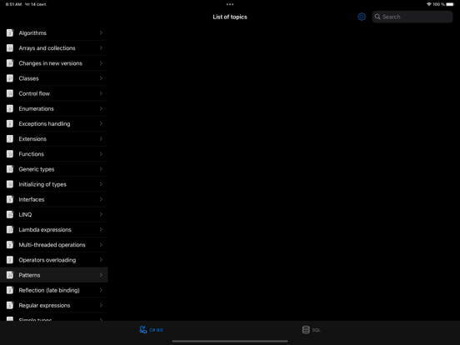The width and height of the screenshot is (460, 345).
Task: Open the Initializing of types topic
Action: (x=54, y=184)
